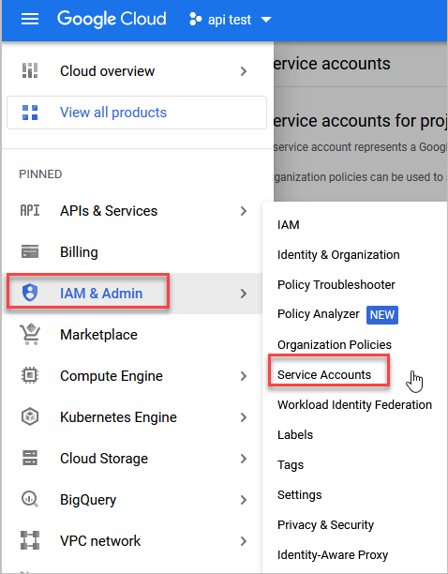The height and width of the screenshot is (574, 448).
Task: Click the Marketplace cart icon
Action: tap(30, 334)
